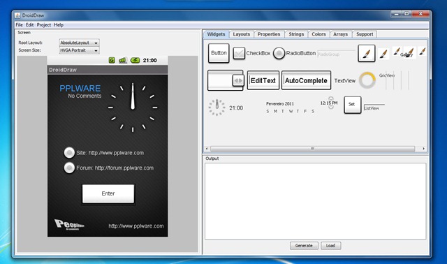Switch to the Arrays tab
447x264 pixels.
click(x=340, y=34)
